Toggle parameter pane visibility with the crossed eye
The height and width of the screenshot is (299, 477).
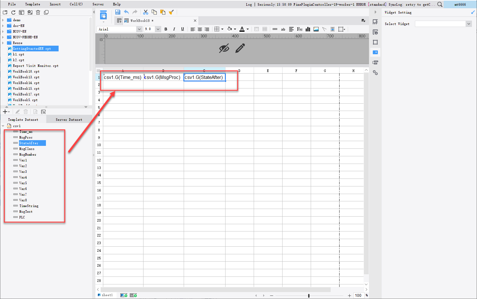[224, 49]
